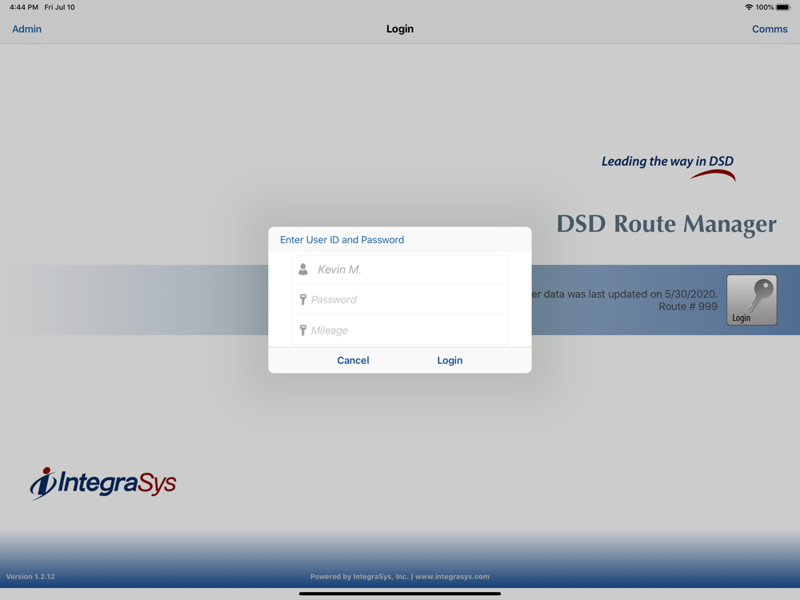Image resolution: width=800 pixels, height=600 pixels.
Task: Focus the Kevin M. user ID field
Action: tap(400, 270)
